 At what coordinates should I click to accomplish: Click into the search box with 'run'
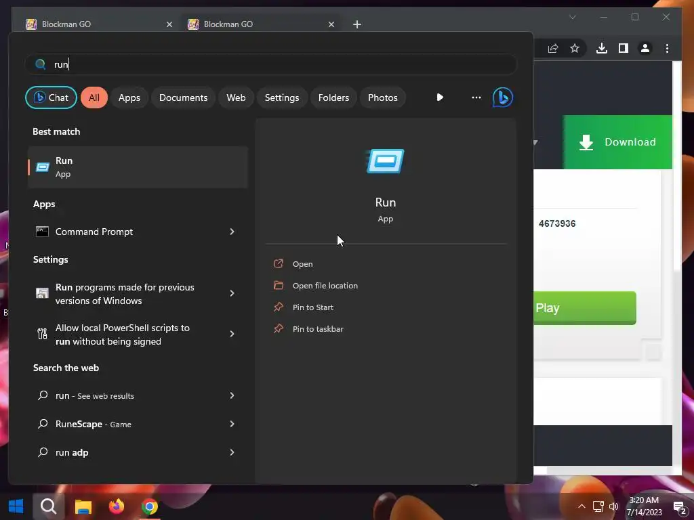[271, 64]
